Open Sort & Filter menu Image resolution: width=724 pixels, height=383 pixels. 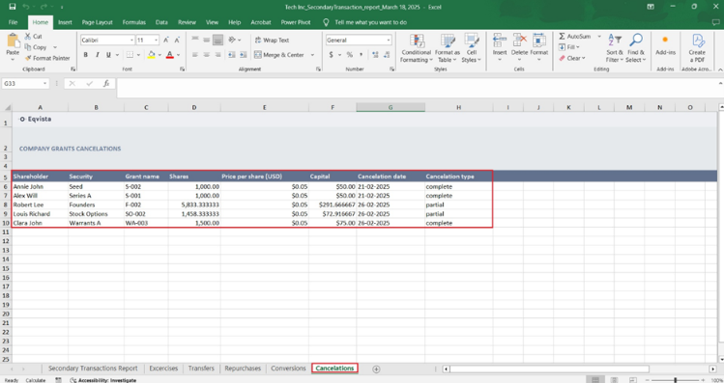coord(615,48)
